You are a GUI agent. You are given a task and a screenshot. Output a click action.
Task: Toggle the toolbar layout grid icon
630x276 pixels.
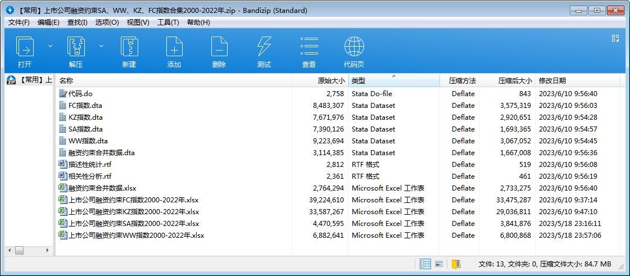click(x=615, y=38)
